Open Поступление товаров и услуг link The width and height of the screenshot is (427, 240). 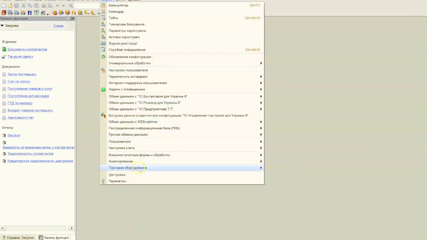coord(30,89)
